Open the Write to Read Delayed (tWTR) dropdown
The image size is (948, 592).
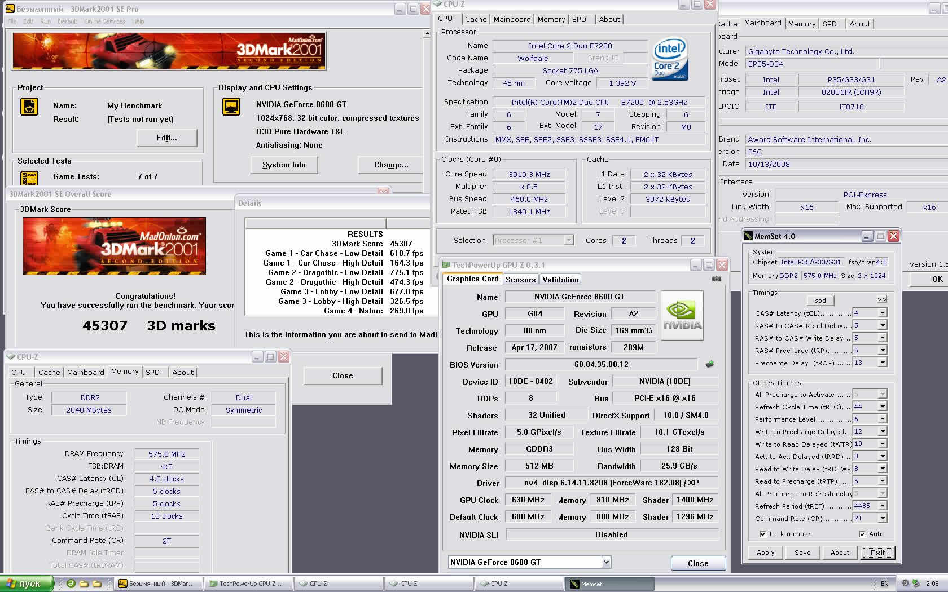883,444
